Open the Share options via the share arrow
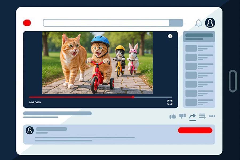Image resolution: width=240 pixels, height=160 pixels. (x=193, y=117)
